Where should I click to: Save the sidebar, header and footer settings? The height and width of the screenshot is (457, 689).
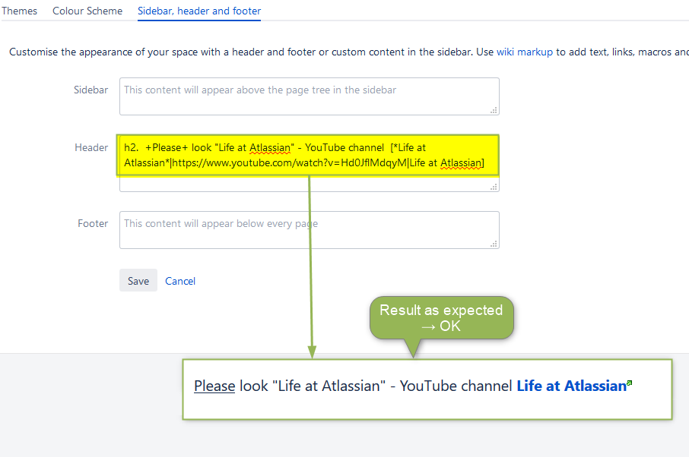(138, 281)
